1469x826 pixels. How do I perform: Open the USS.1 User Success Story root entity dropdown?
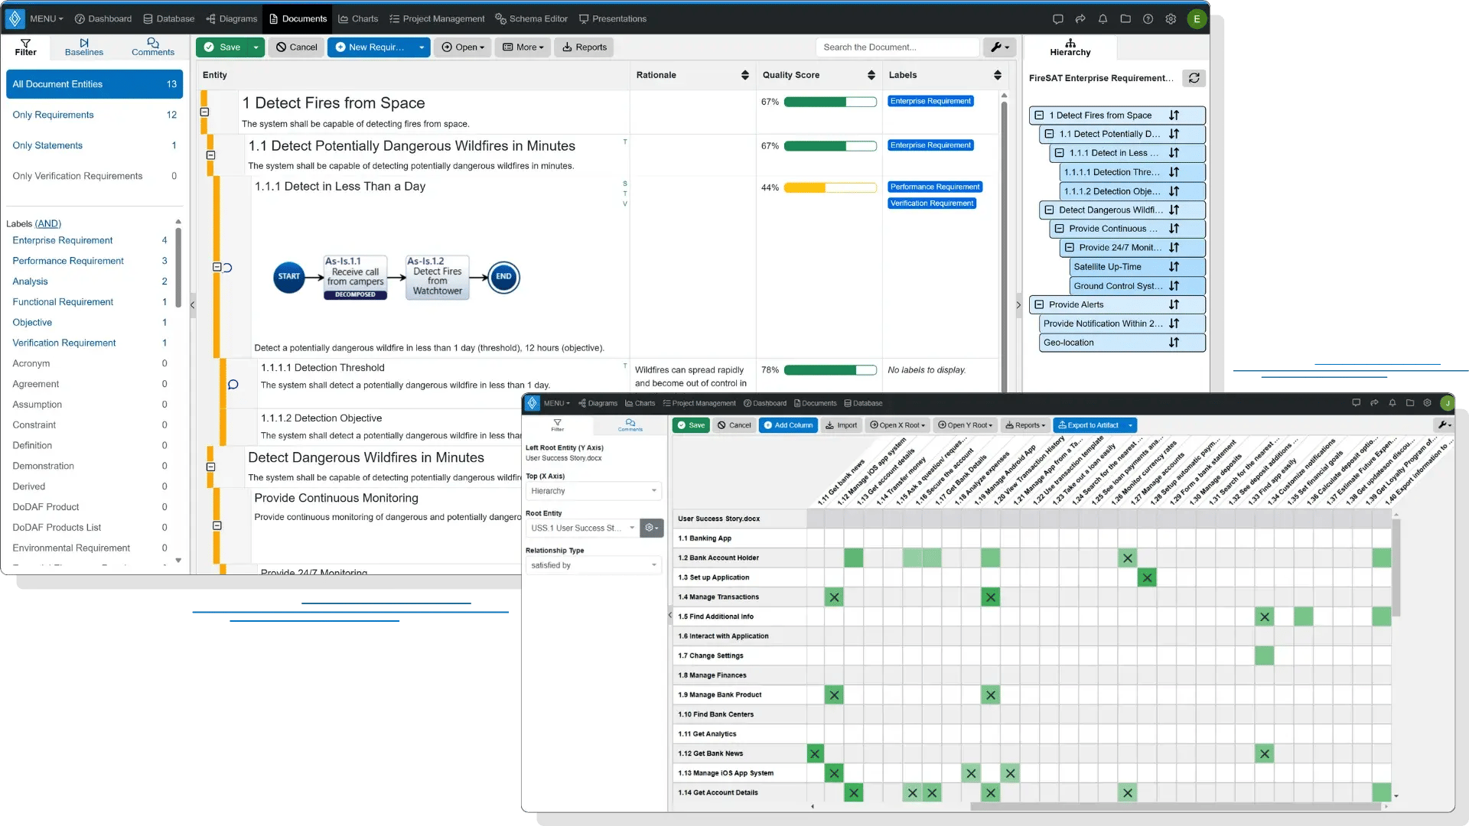click(x=582, y=528)
